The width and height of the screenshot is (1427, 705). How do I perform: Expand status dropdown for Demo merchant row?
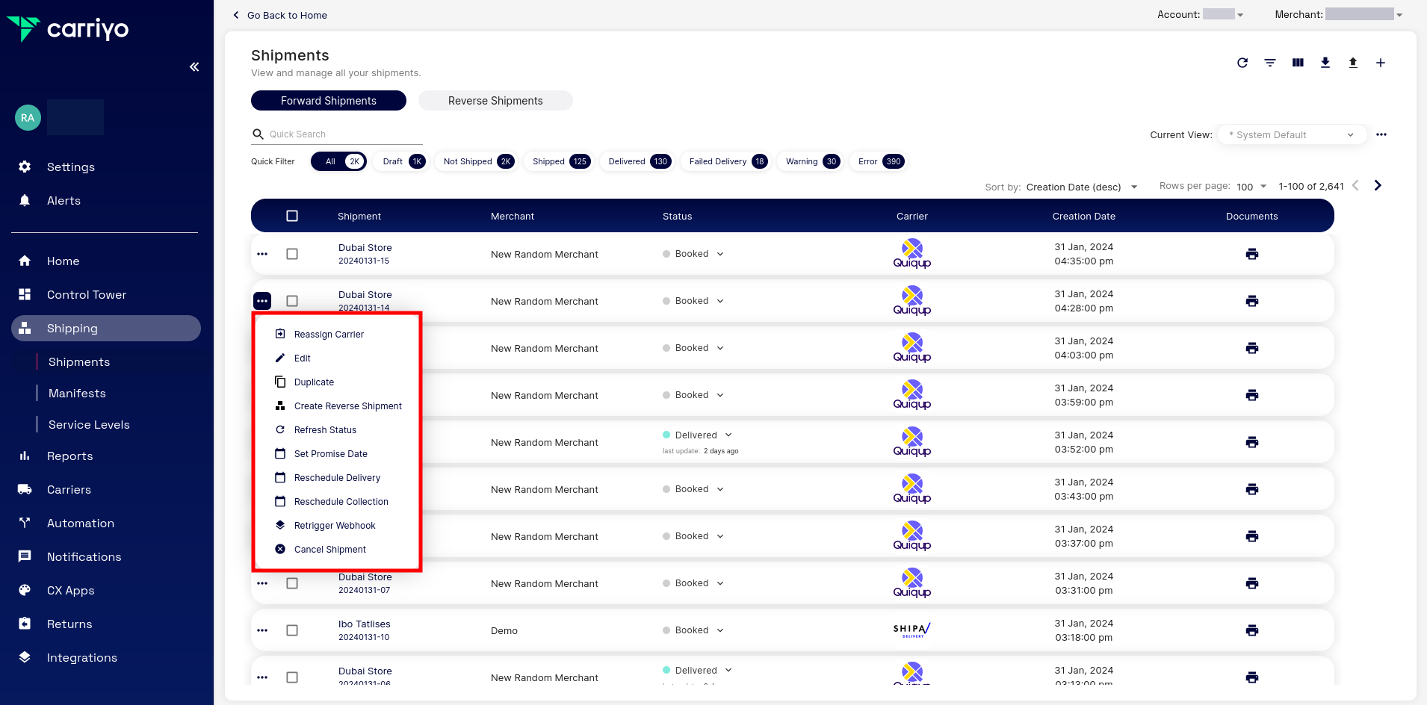(720, 630)
